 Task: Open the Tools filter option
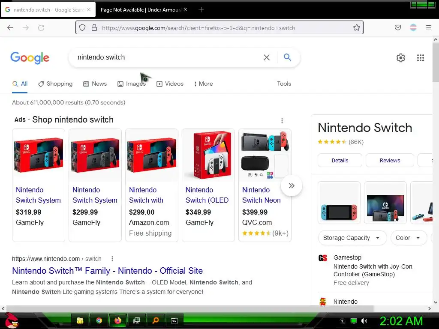(x=284, y=84)
